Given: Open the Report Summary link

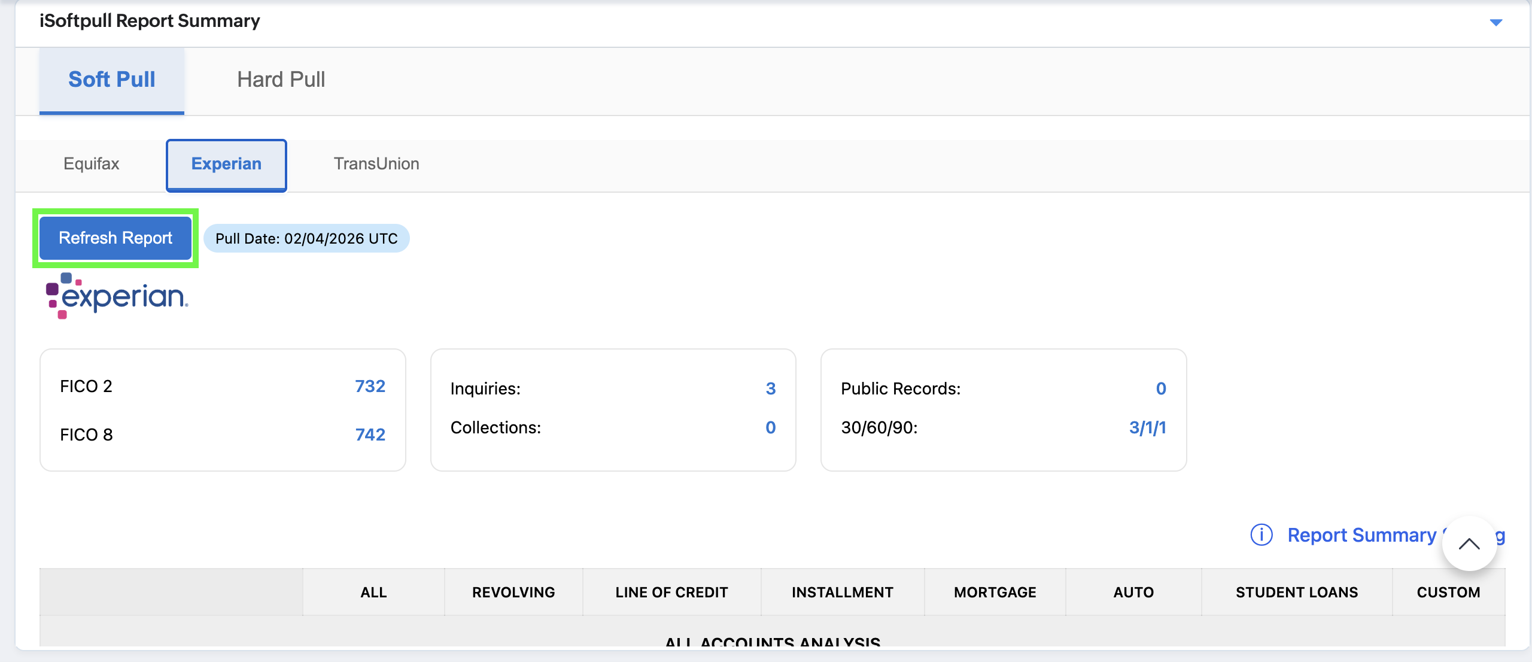Looking at the screenshot, I should [1361, 535].
